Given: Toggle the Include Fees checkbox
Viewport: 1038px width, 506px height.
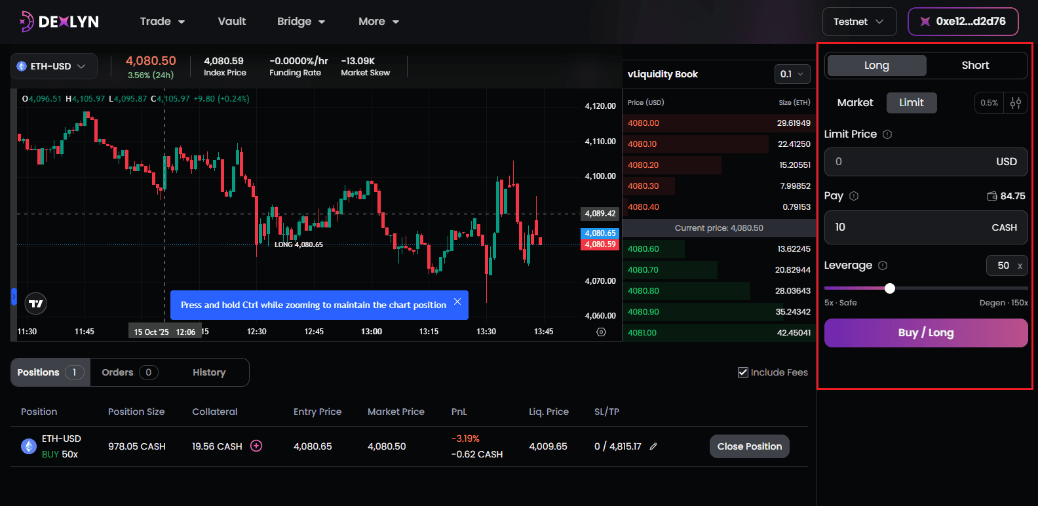Looking at the screenshot, I should coord(743,372).
